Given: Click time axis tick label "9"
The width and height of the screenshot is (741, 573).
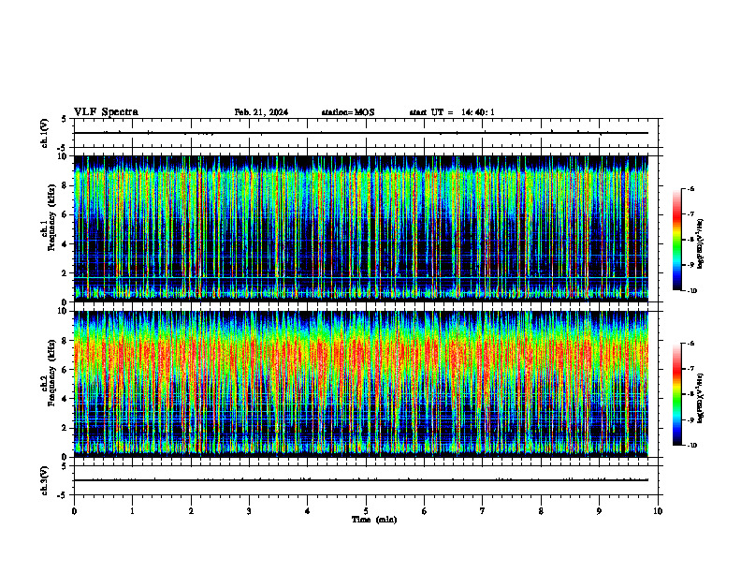Looking at the screenshot, I should [x=599, y=511].
